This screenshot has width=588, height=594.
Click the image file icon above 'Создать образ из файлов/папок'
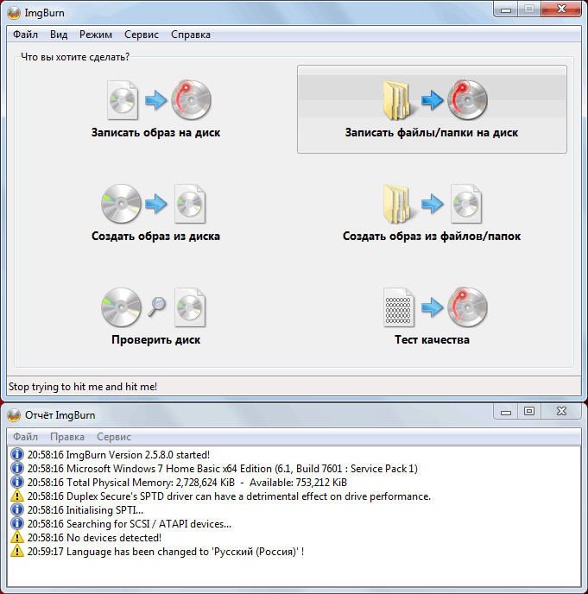(x=466, y=204)
